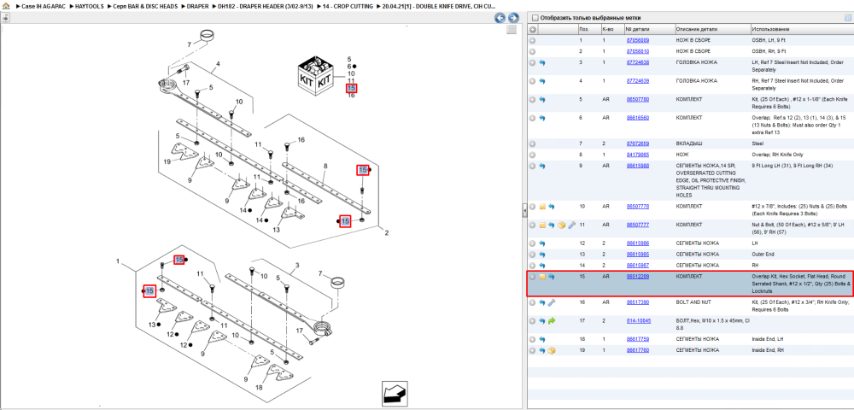Select description 'ВКЛАДЫШ' in row 7
The width and height of the screenshot is (854, 410).
[x=689, y=143]
